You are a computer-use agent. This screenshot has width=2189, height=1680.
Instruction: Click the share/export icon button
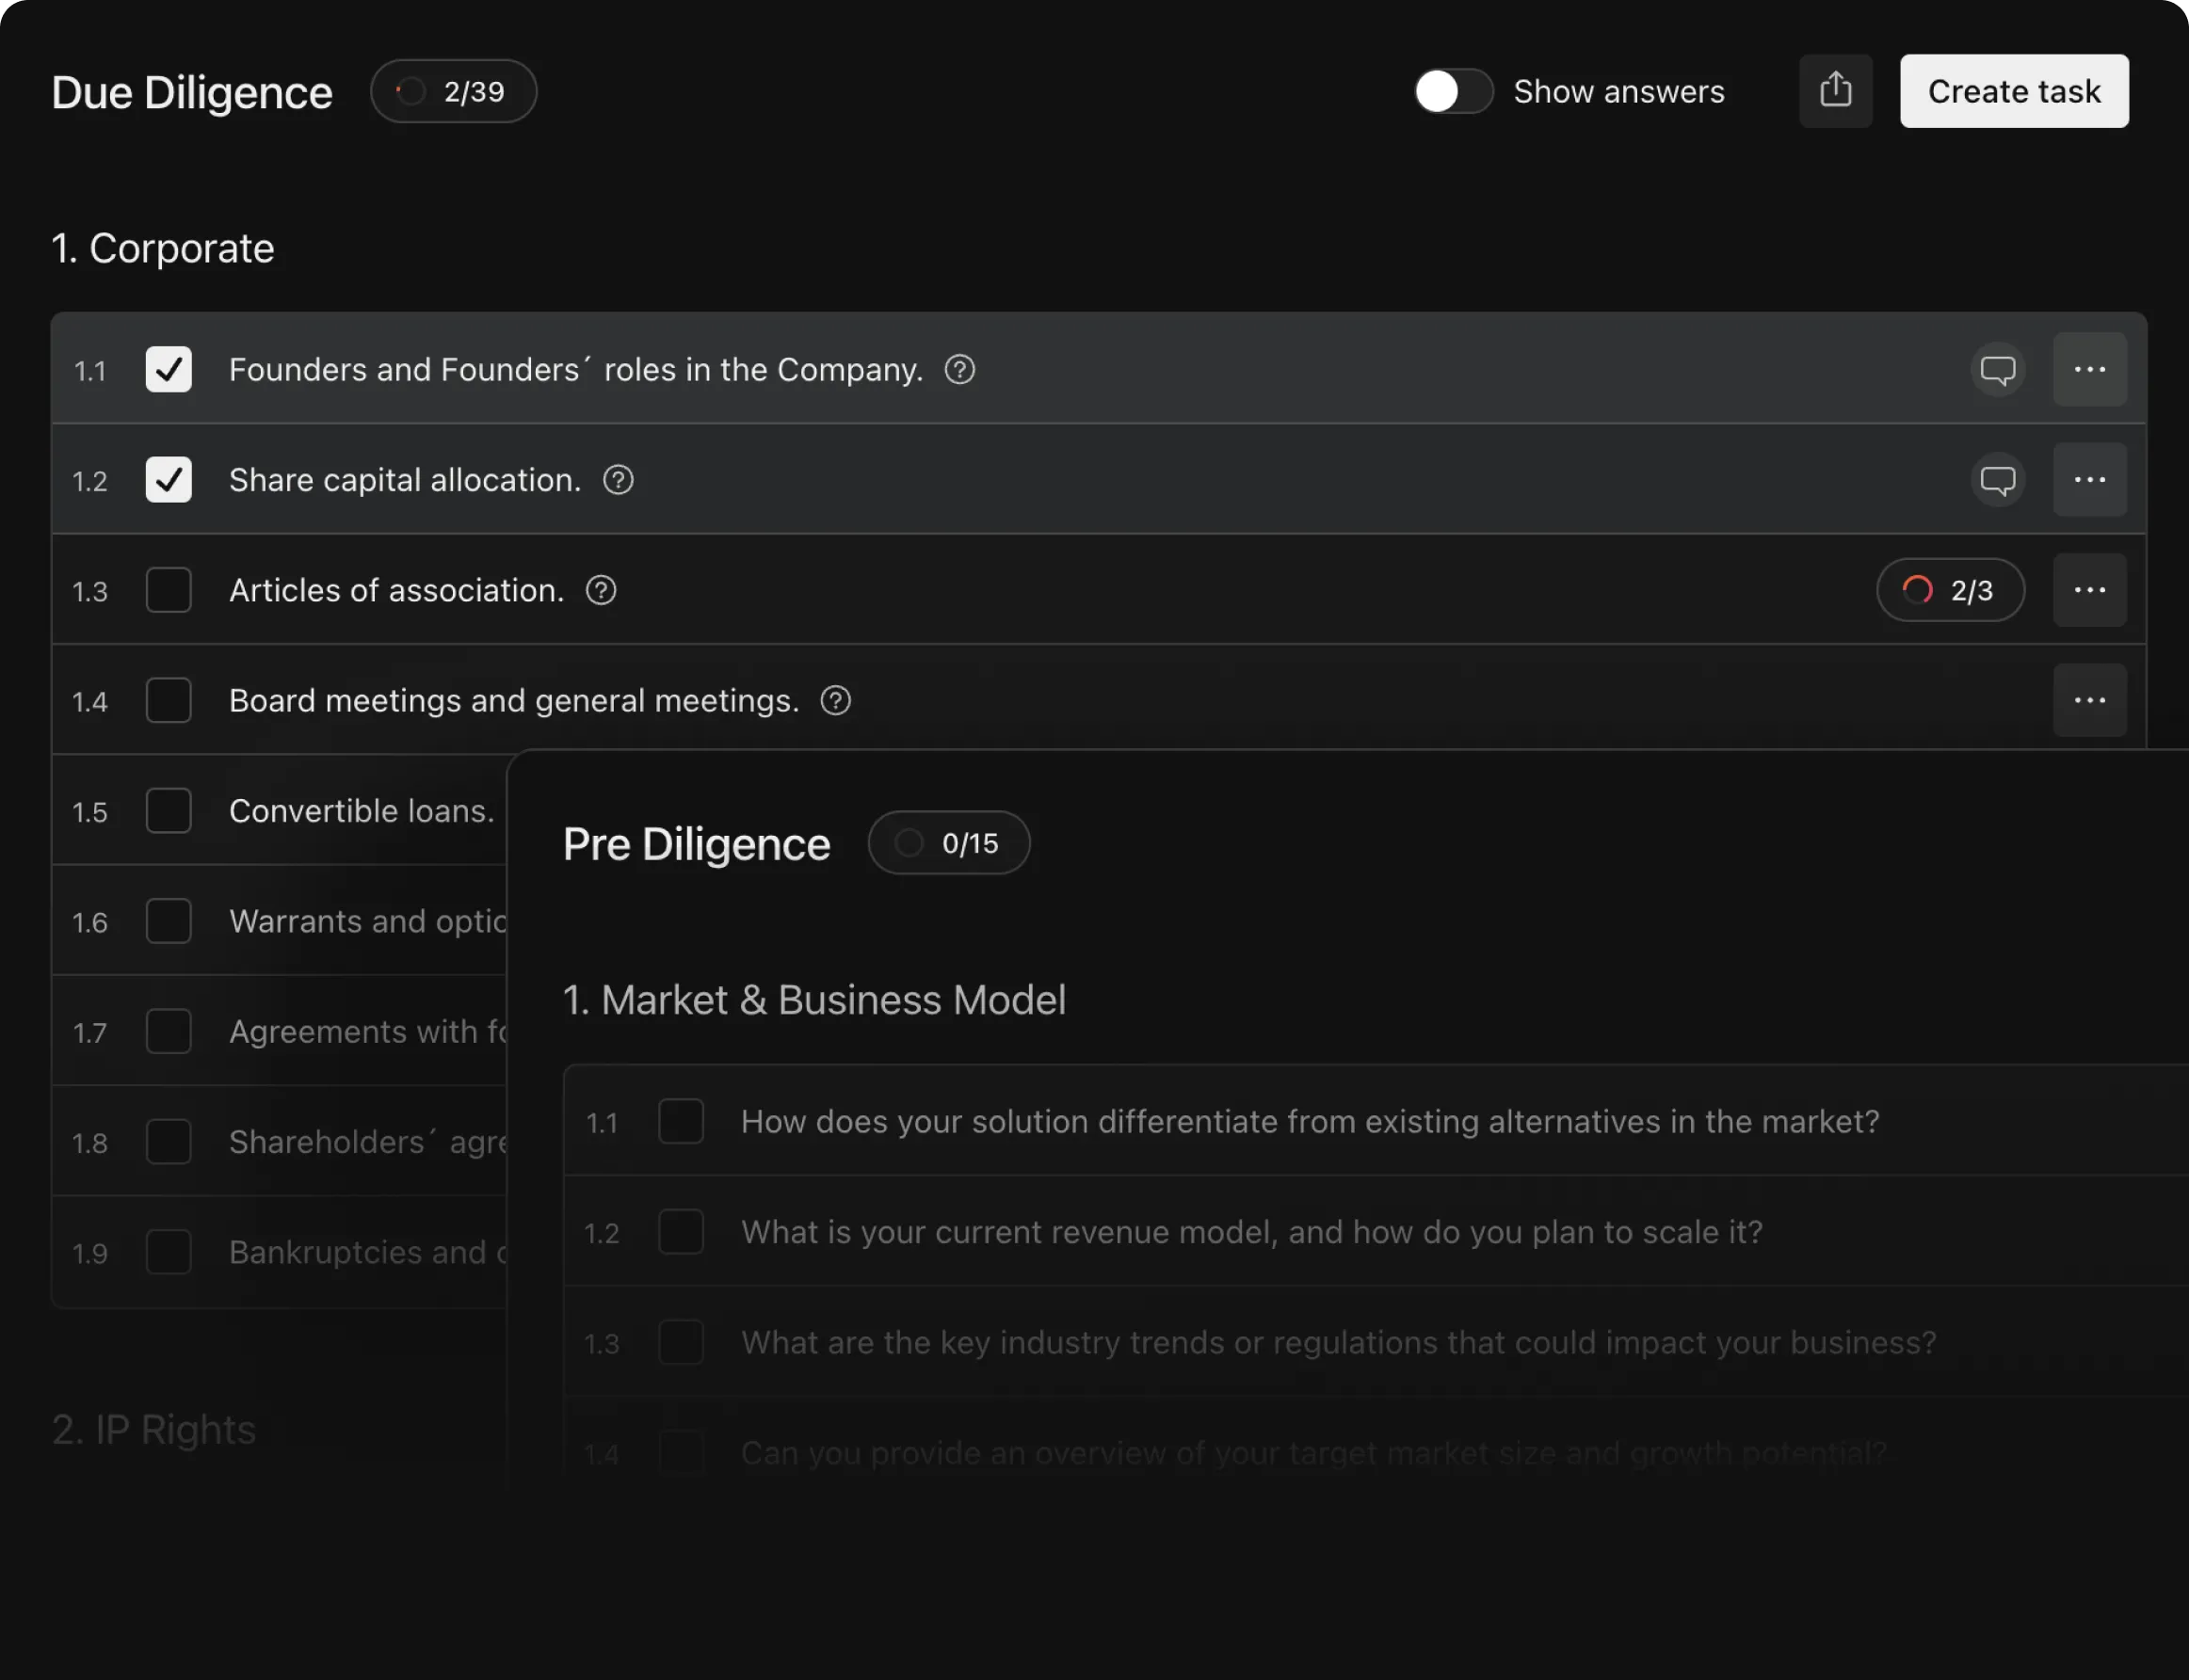[1835, 91]
